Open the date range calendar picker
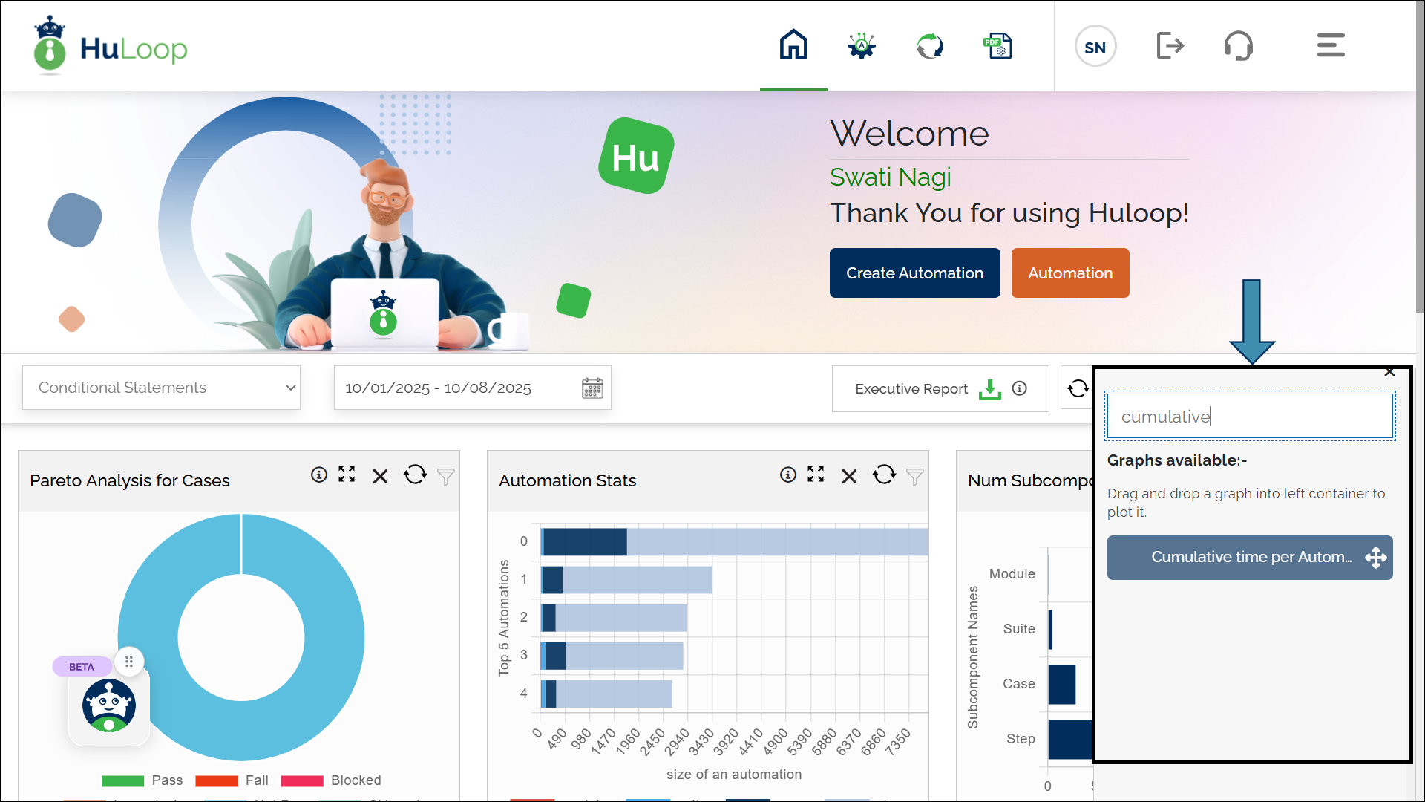Screen dimensions: 1425x802 (592, 387)
